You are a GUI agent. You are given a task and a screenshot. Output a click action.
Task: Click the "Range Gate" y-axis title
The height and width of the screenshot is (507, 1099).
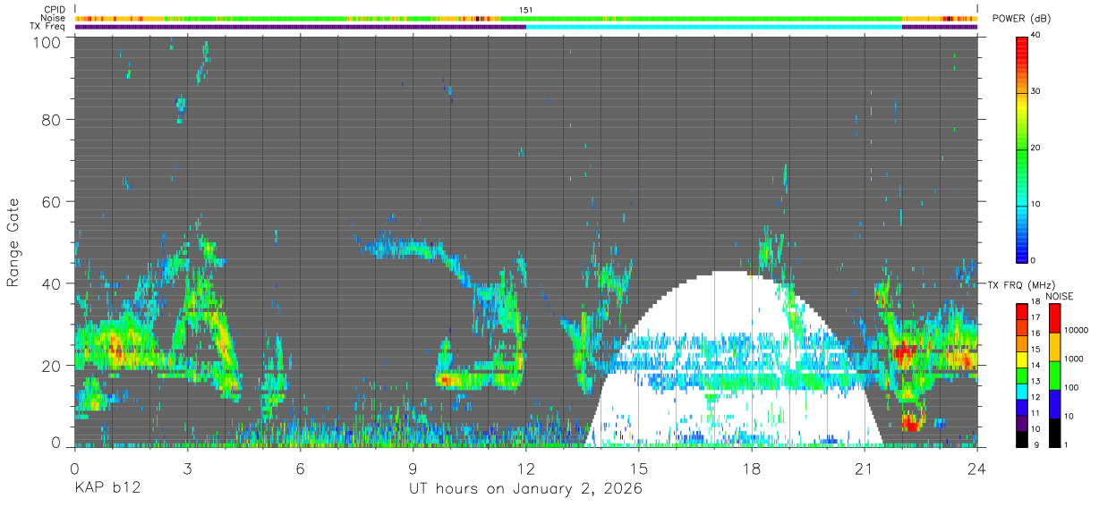coord(13,241)
